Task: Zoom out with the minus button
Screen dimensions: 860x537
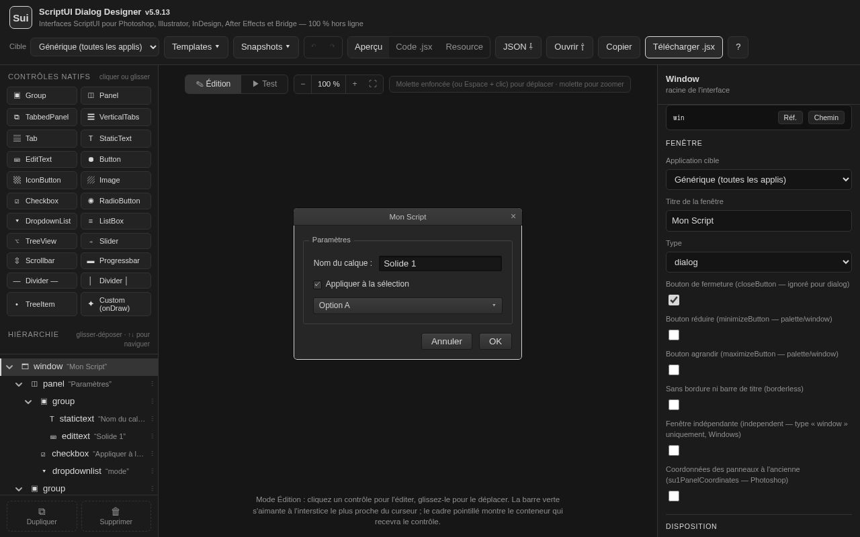Action: coord(302,84)
